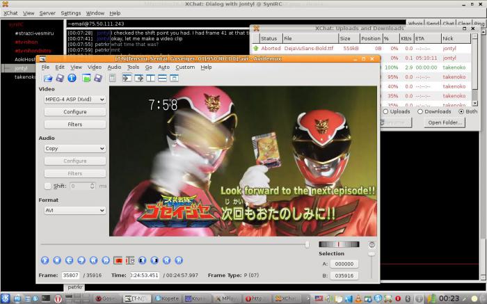Select the top-bottom preview icon
The width and height of the screenshot is (487, 304).
click(162, 78)
